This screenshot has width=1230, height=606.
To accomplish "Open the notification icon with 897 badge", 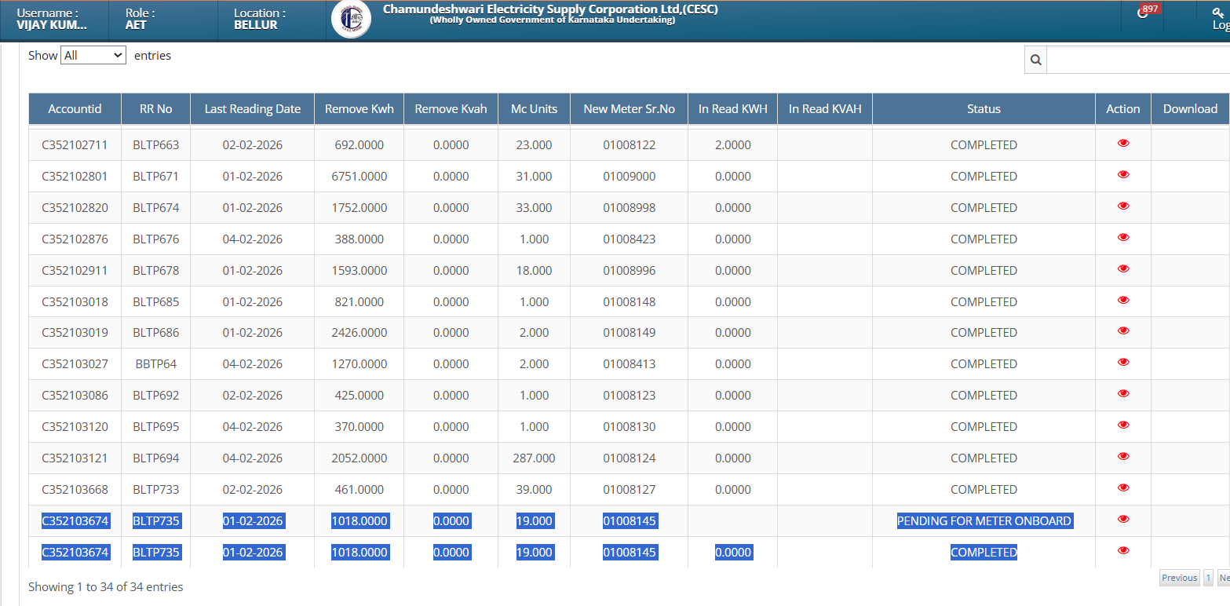I will tap(1144, 13).
